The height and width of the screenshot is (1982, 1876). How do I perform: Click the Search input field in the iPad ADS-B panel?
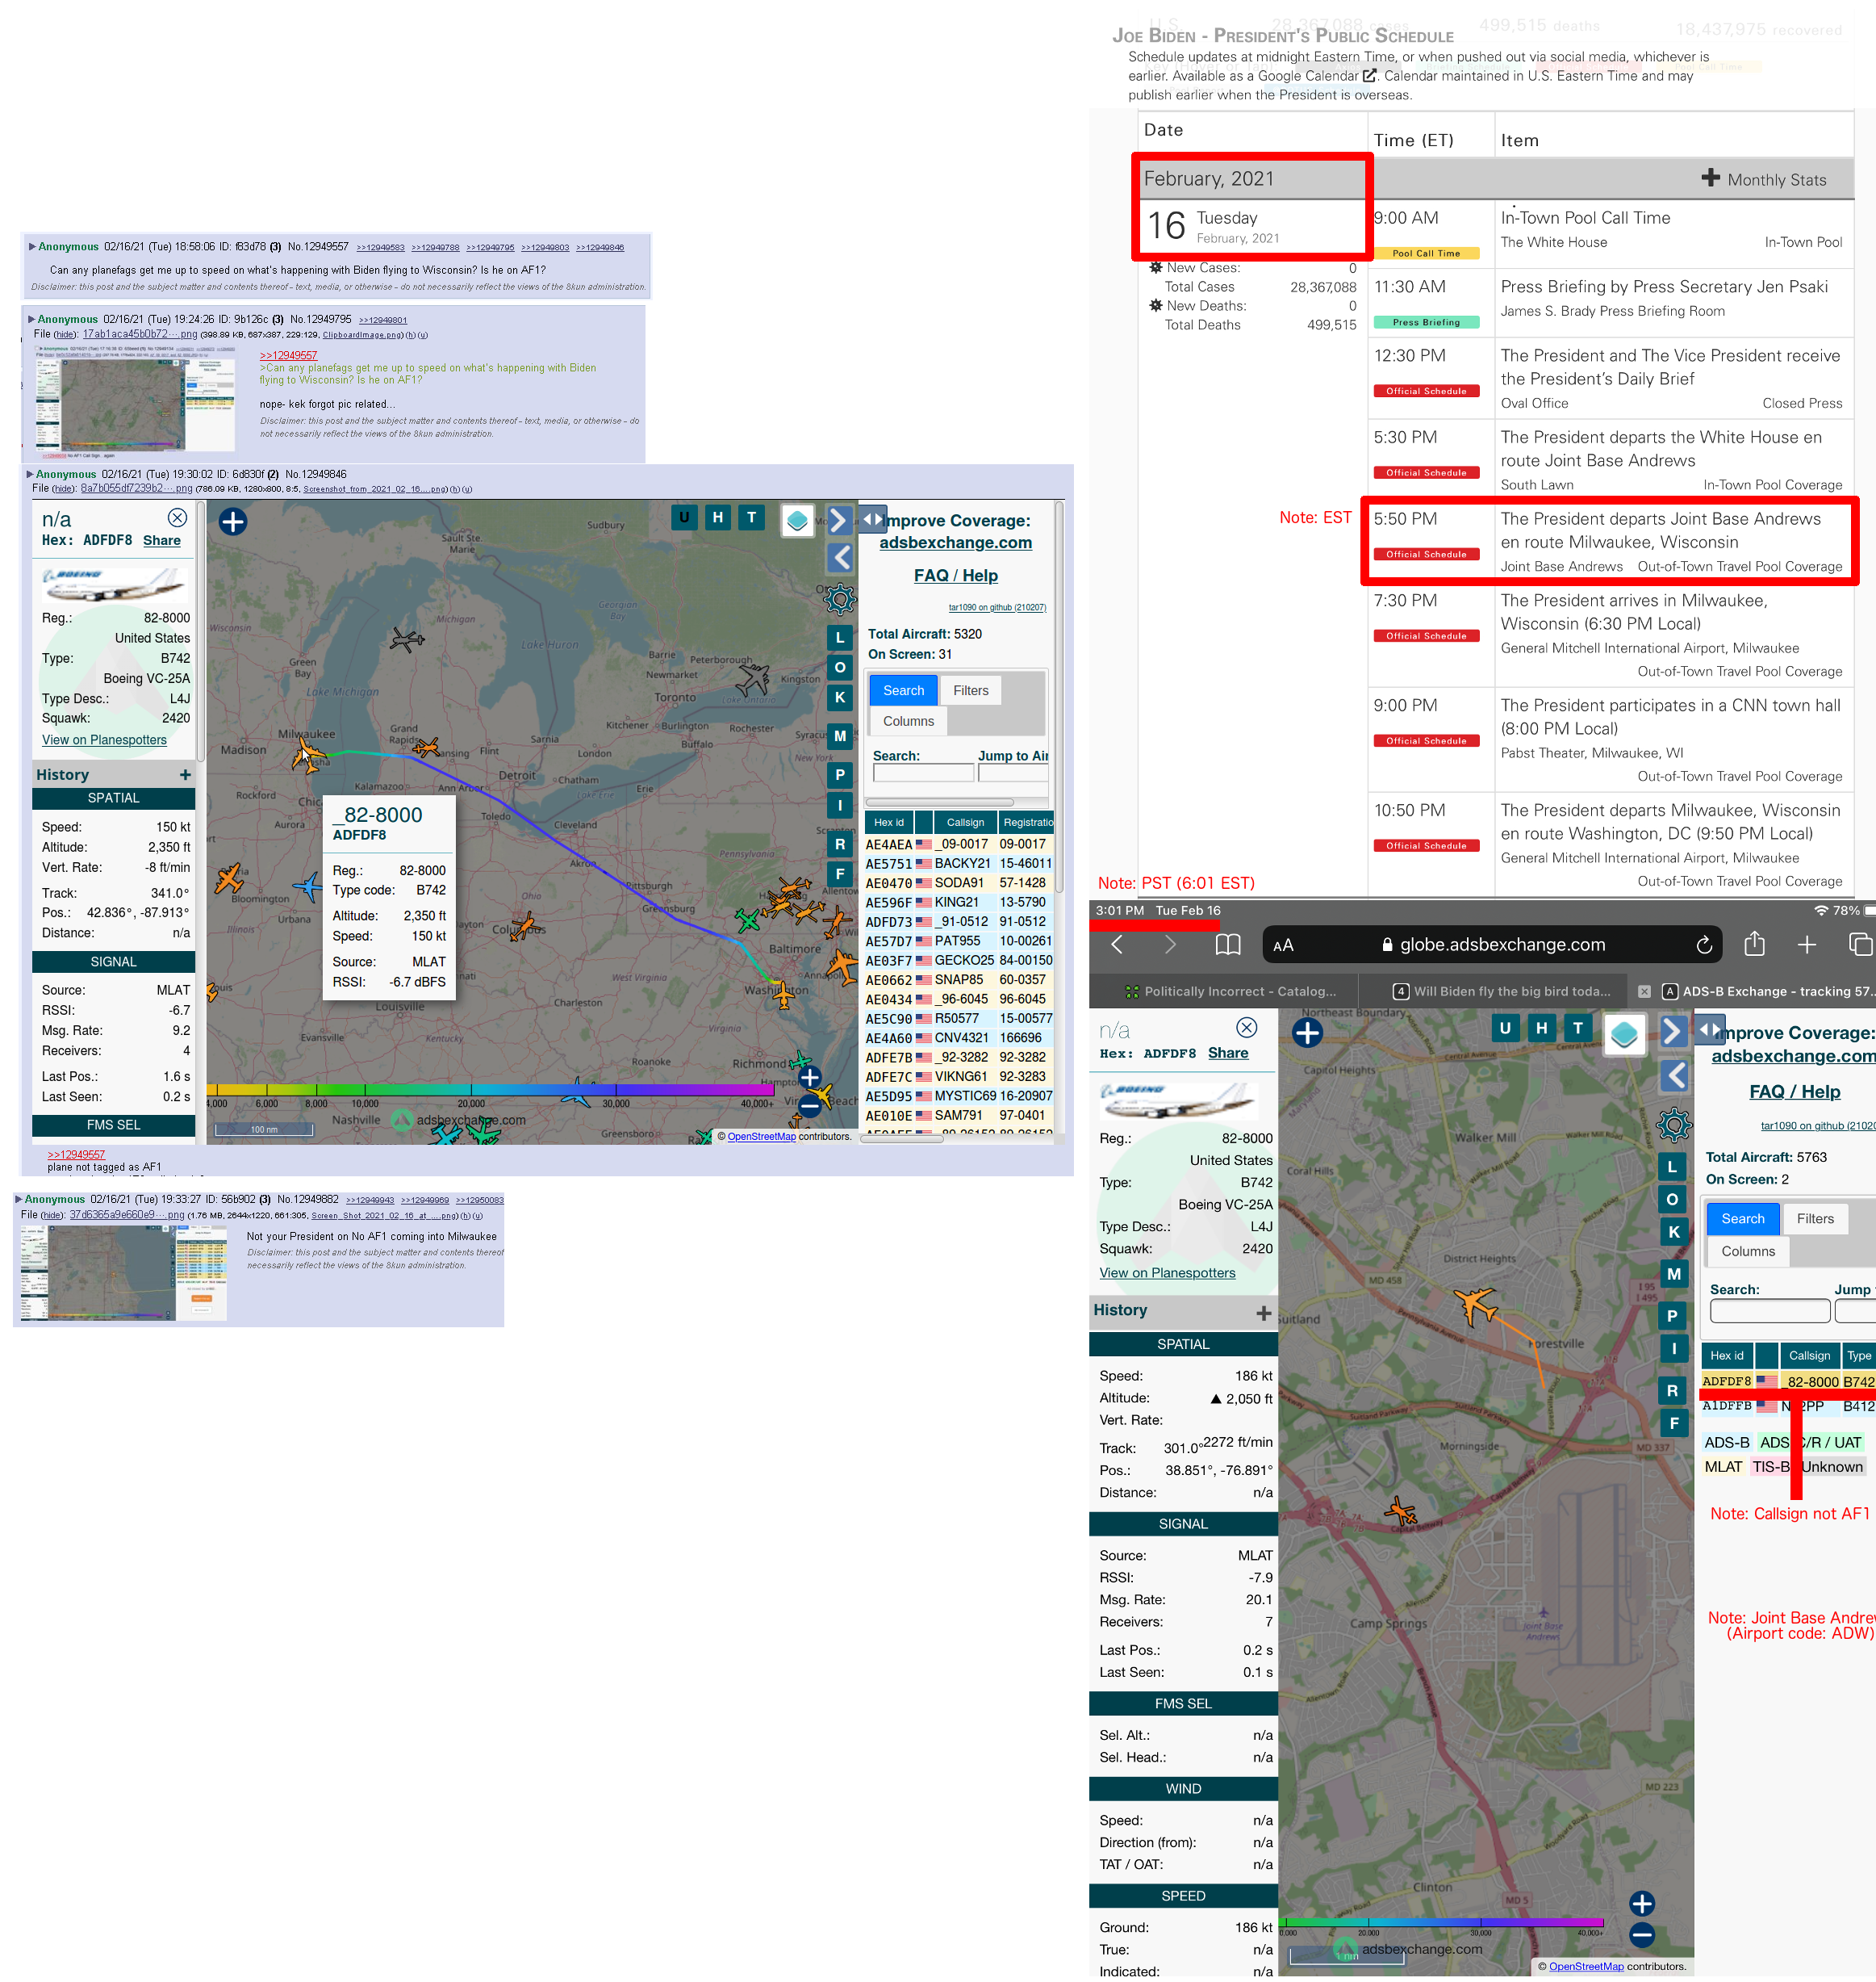coord(1769,1310)
